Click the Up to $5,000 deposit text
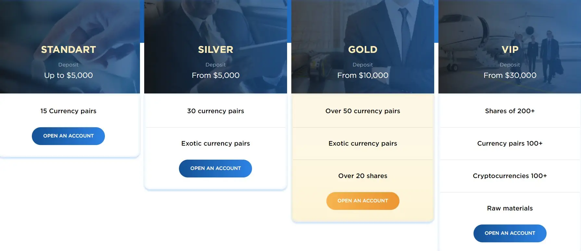The image size is (581, 251). point(69,75)
